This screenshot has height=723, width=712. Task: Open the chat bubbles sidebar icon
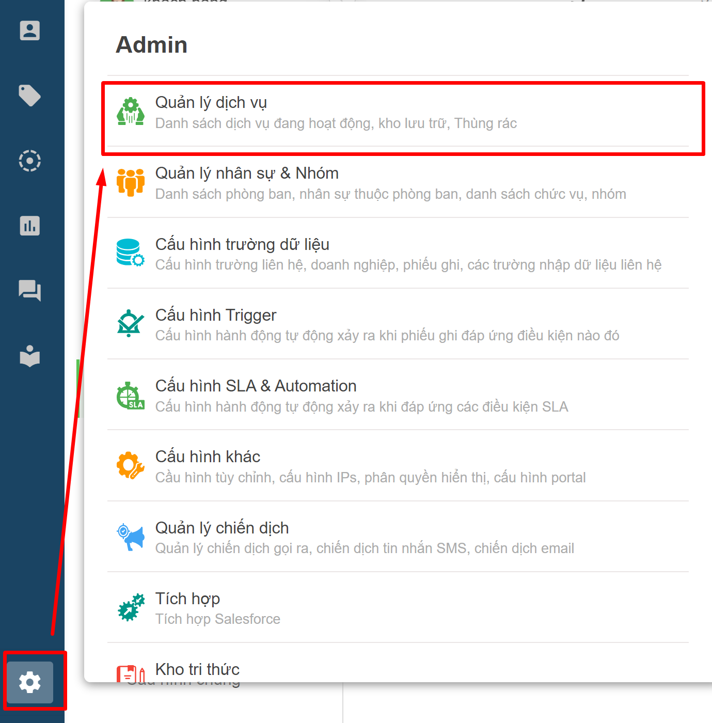(29, 291)
